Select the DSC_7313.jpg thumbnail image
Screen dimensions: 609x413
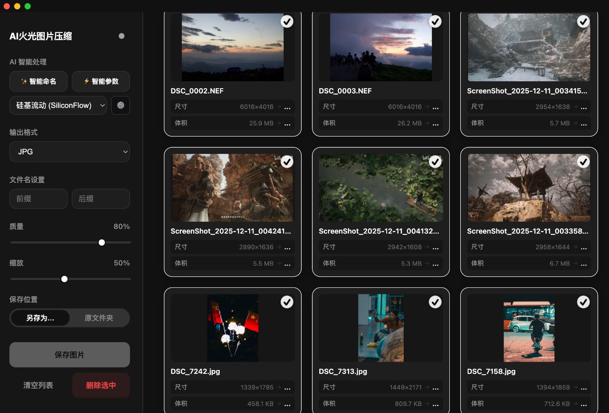click(381, 328)
